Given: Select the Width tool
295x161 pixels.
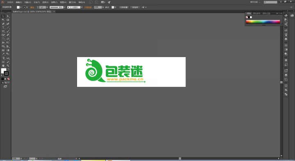Looking at the screenshot, I should tap(3, 43).
